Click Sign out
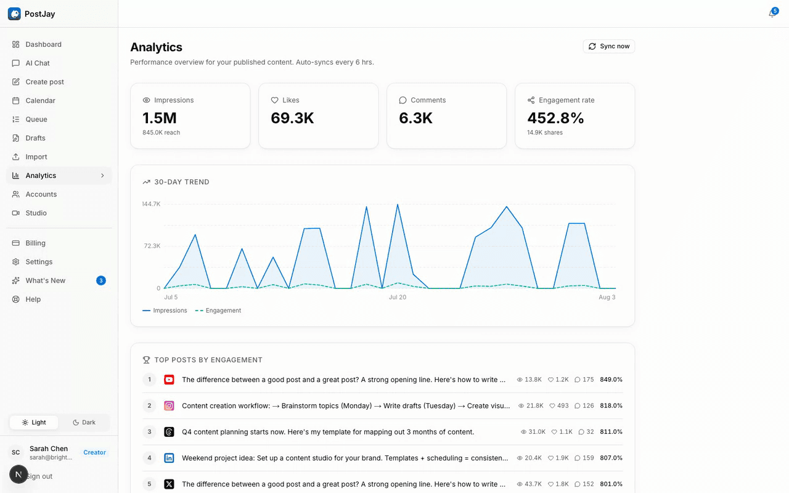This screenshot has width=789, height=493. point(39,476)
